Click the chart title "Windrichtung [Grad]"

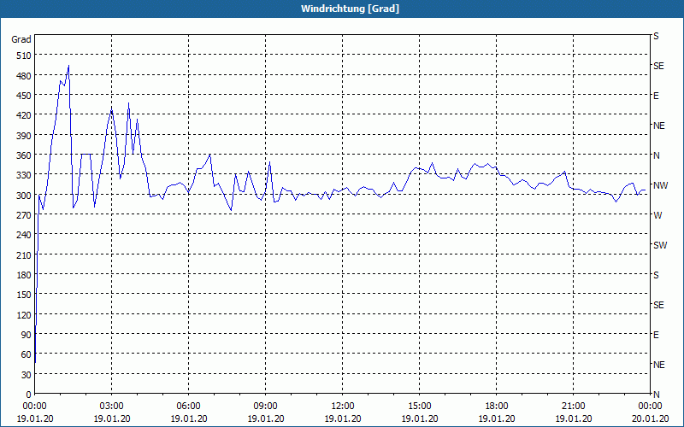[350, 9]
